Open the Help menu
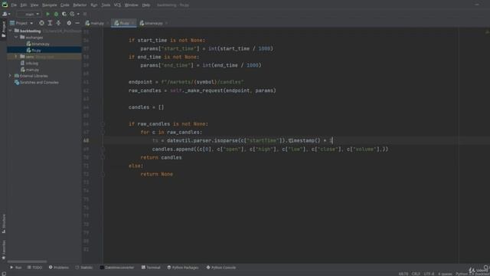 point(146,5)
